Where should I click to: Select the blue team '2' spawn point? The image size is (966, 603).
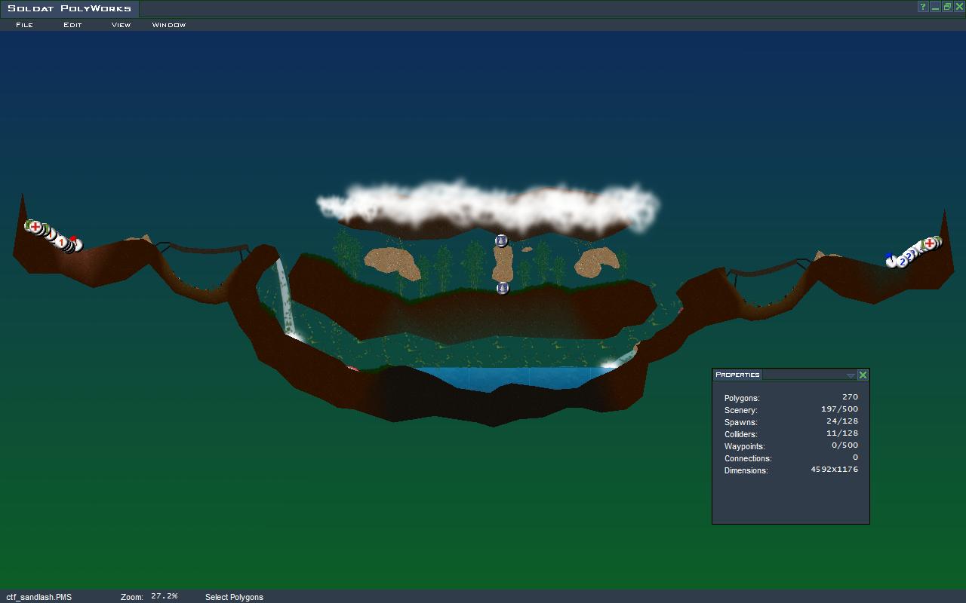point(903,262)
